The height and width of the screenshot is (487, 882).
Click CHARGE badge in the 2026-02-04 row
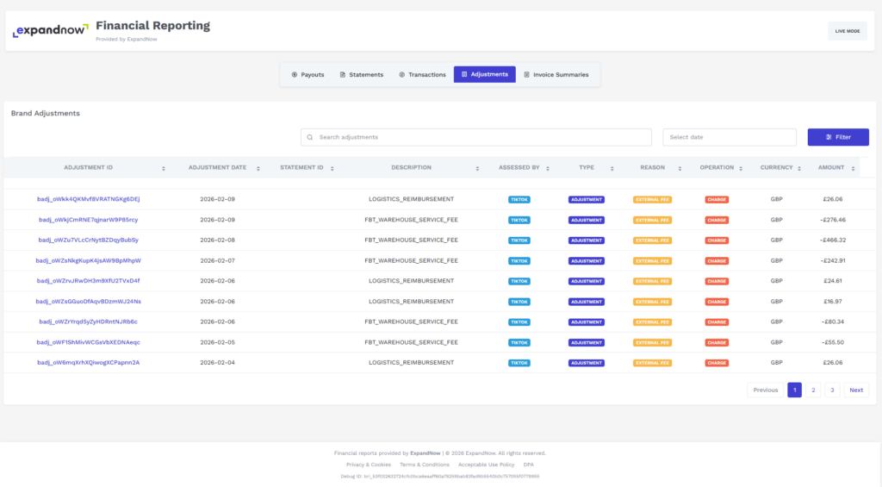coord(717,363)
